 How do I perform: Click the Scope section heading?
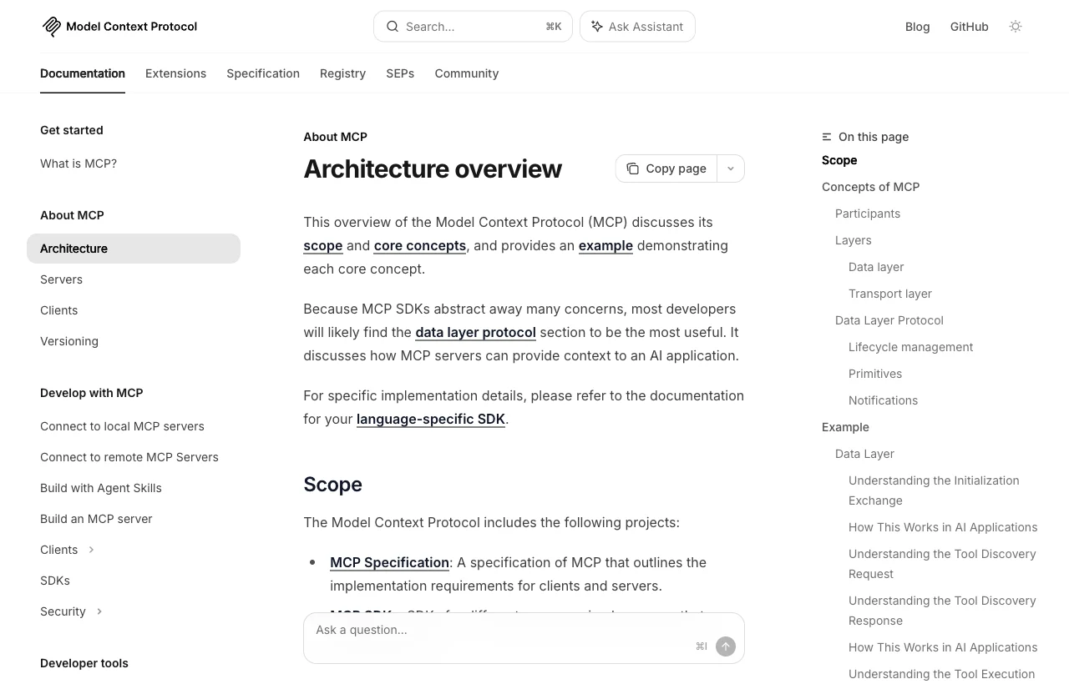coord(332,485)
